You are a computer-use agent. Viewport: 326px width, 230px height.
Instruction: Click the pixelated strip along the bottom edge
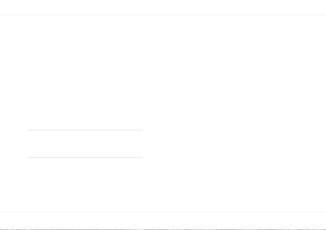click(163, 229)
